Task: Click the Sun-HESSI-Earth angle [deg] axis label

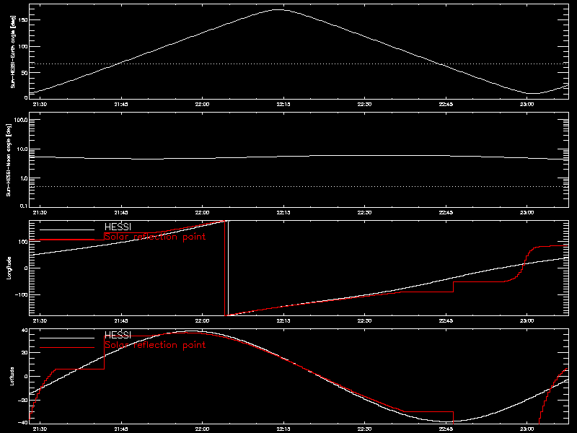Action: point(13,51)
